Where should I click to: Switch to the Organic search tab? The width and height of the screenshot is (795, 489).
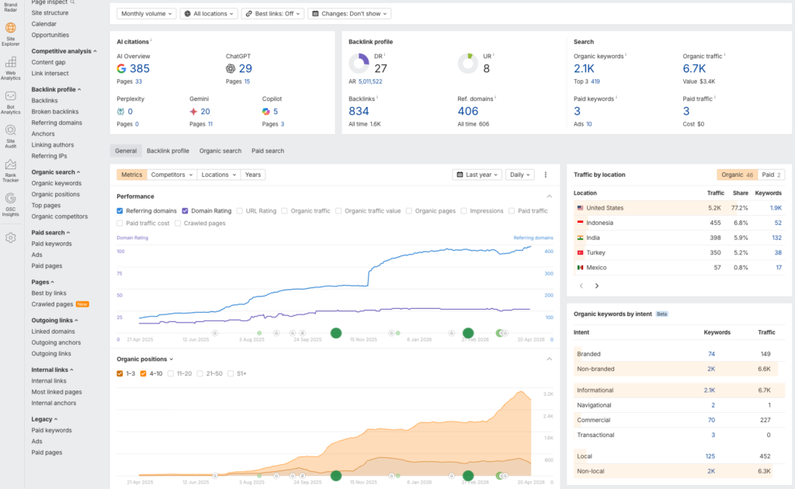pos(220,151)
